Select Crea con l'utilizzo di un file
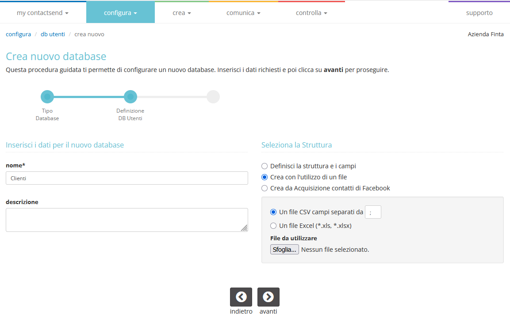510x322 pixels. tap(265, 178)
